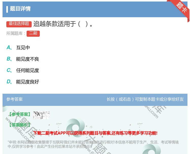Click the answer image showing A
The width and height of the screenshot is (190, 154).
click(41, 115)
